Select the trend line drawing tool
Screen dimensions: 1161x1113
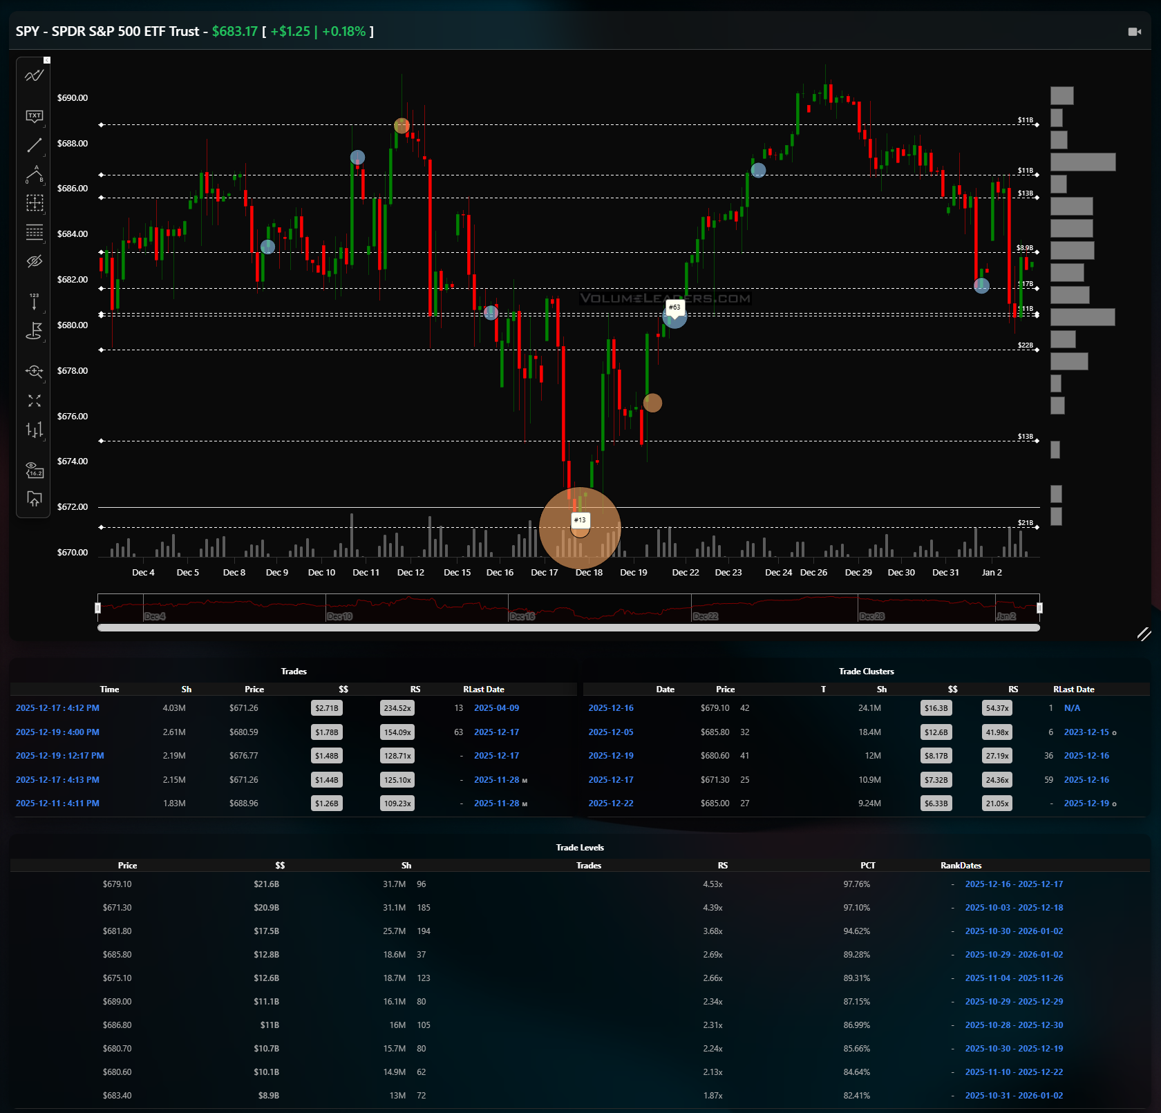[34, 145]
